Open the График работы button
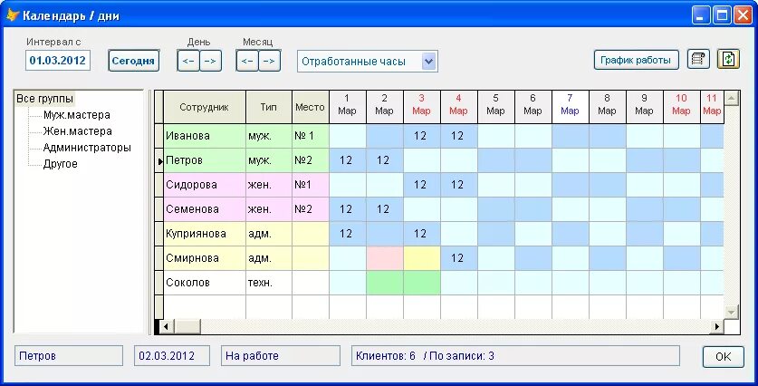 [x=636, y=60]
